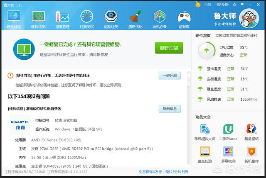Viewport: 266px width, 178px height.
Task: Click the 硬盘温度 31℃ value
Action: (244, 89)
